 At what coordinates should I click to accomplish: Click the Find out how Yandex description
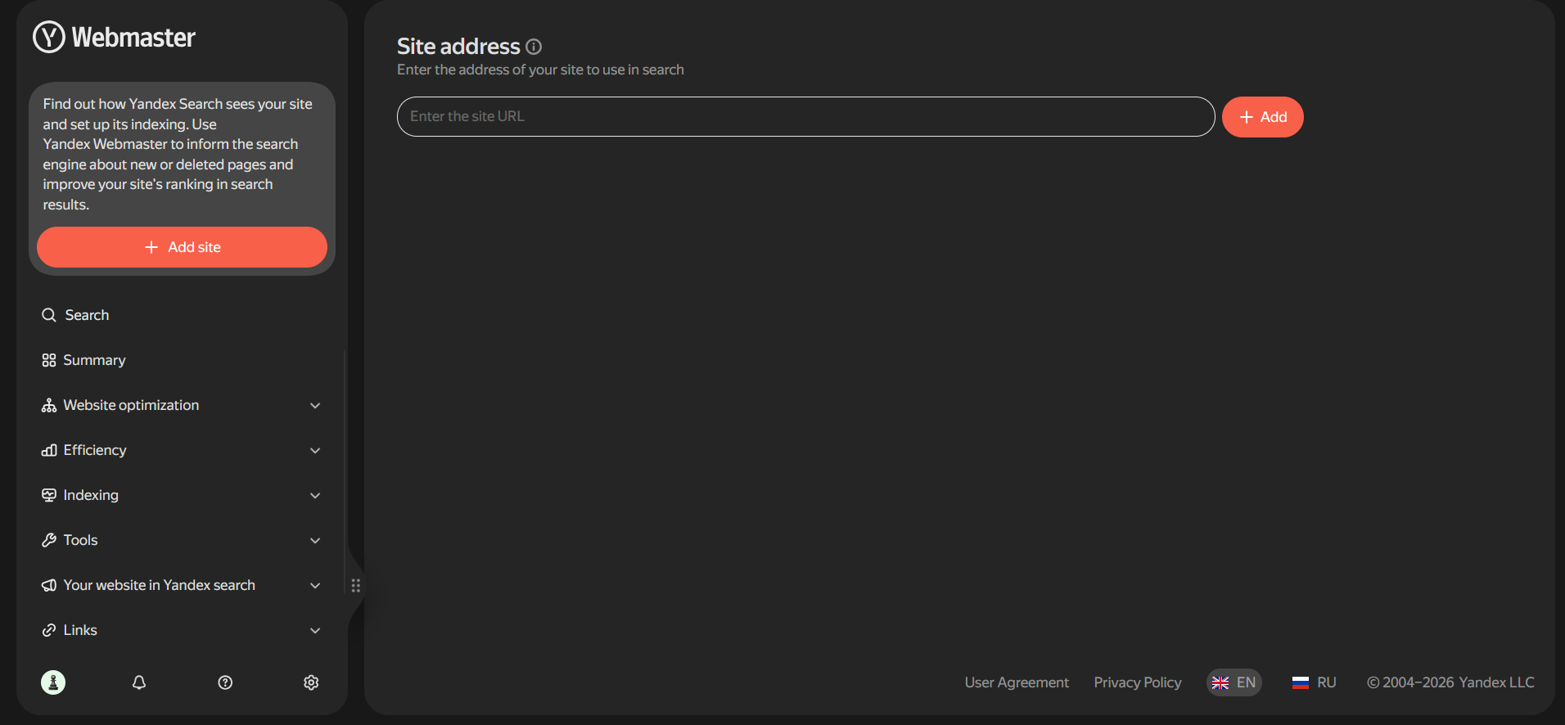178,154
